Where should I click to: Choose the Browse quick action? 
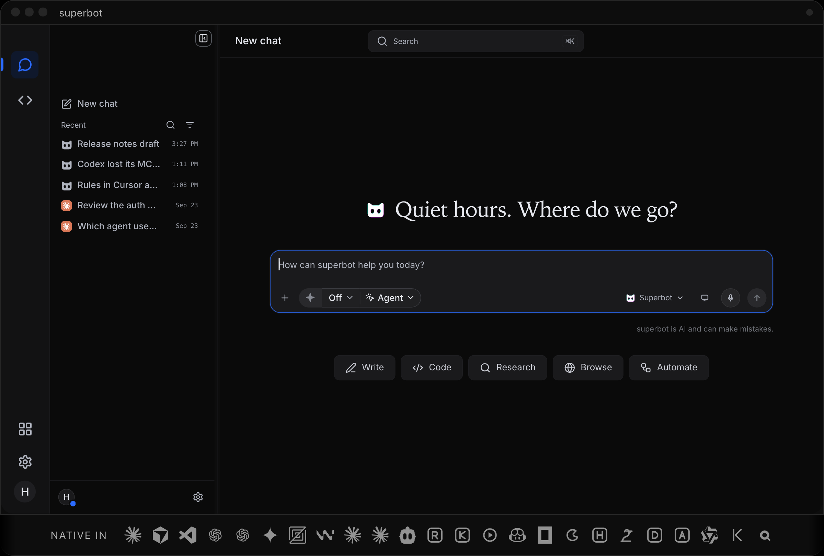(588, 368)
